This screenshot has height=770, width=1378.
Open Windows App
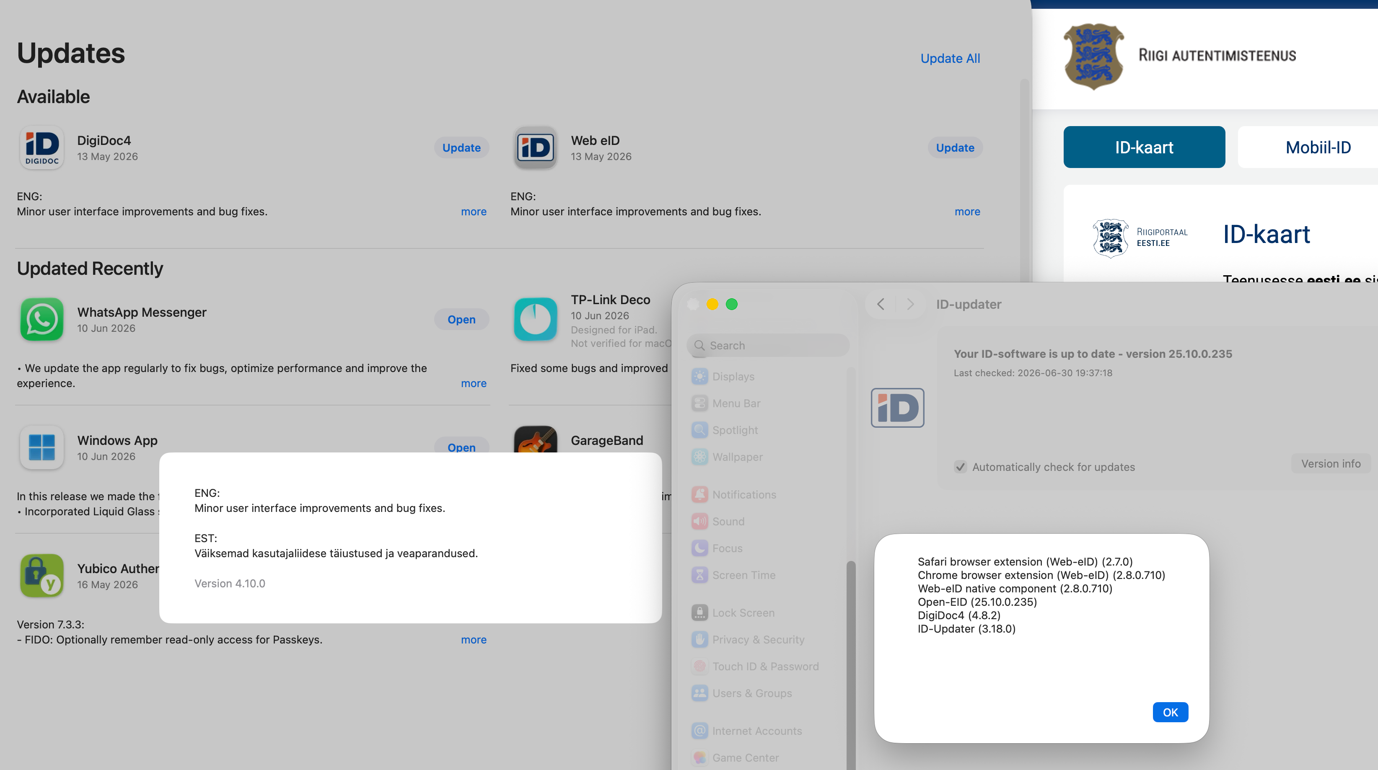(x=461, y=446)
